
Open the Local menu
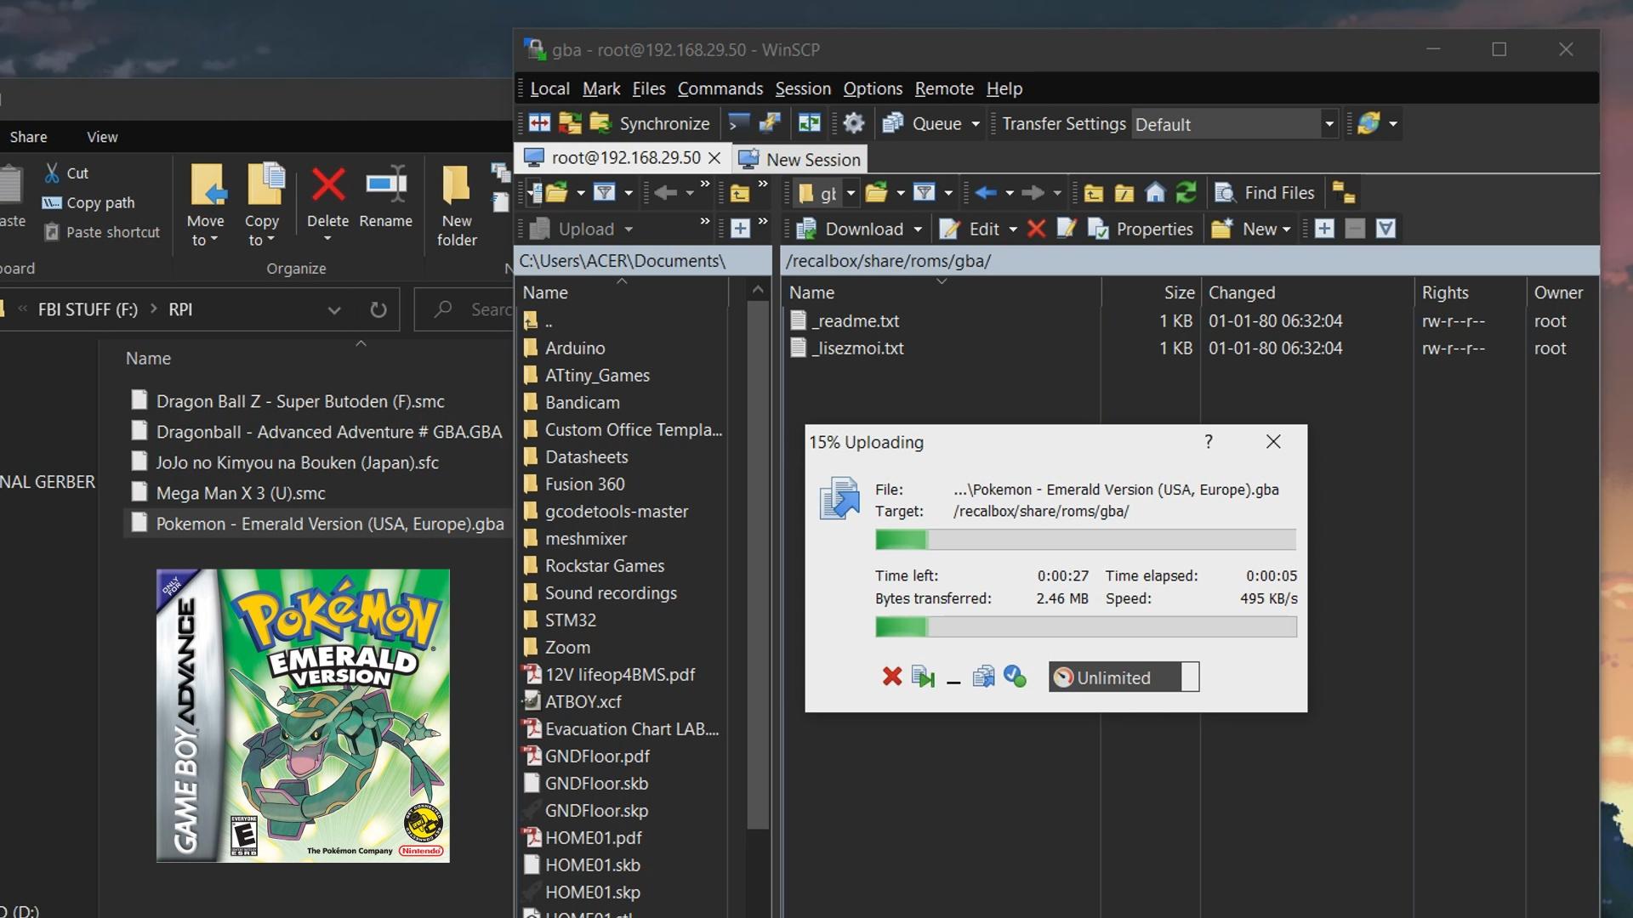point(549,88)
